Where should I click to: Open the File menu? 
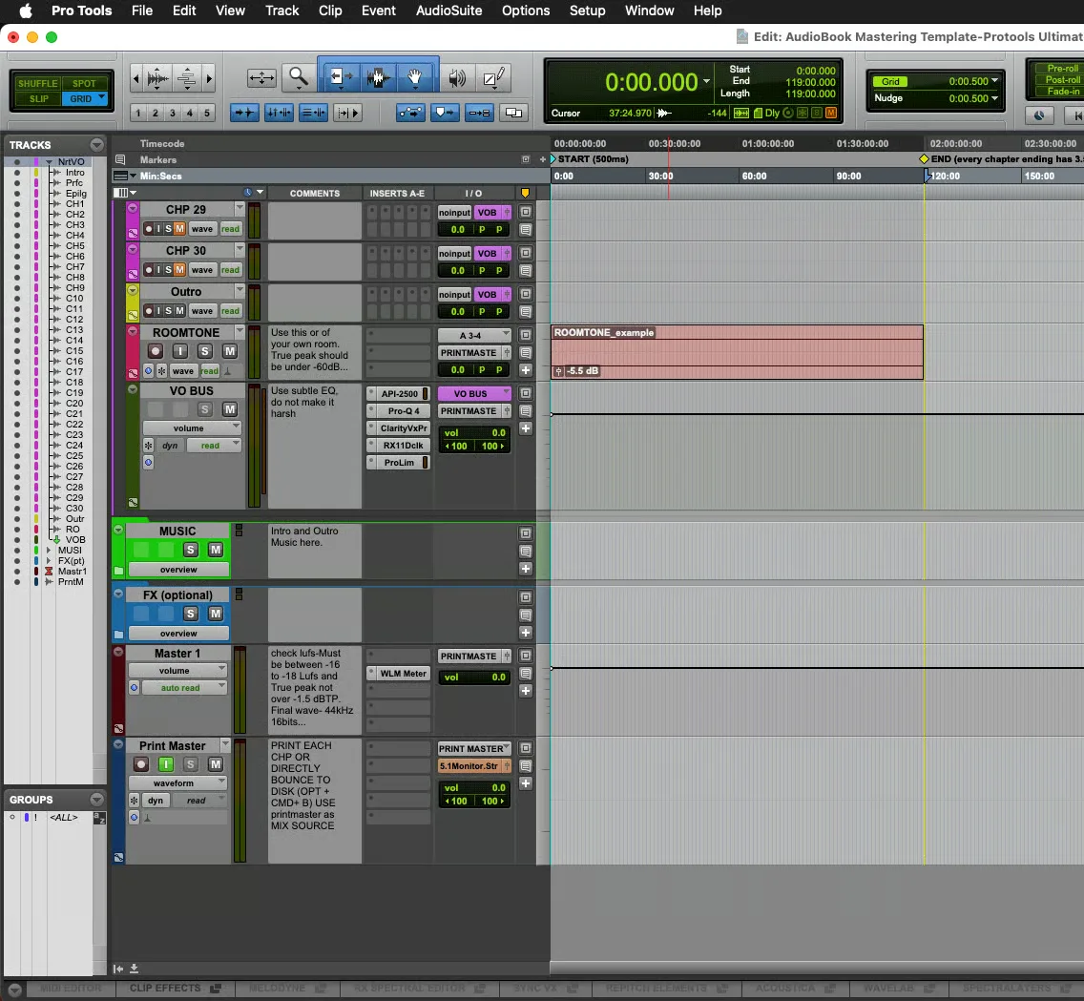142,10
